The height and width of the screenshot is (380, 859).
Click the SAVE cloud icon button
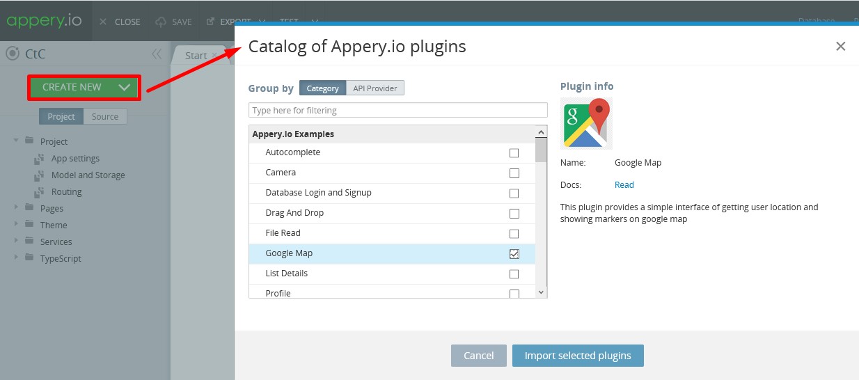click(x=173, y=22)
